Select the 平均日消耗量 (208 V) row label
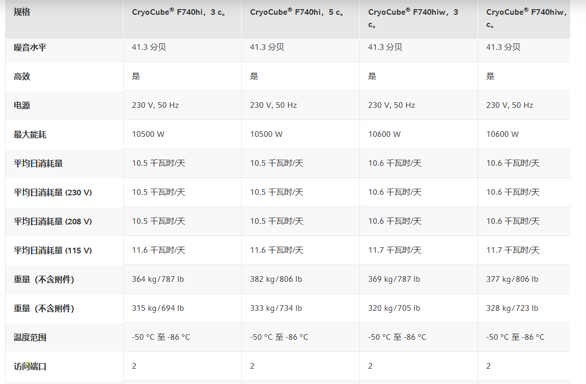The width and height of the screenshot is (586, 384). tap(53, 221)
